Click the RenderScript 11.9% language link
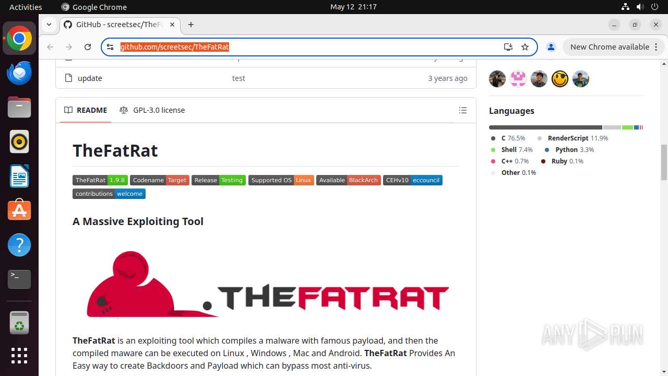Screen dimensions: 668x376 pos(573,138)
